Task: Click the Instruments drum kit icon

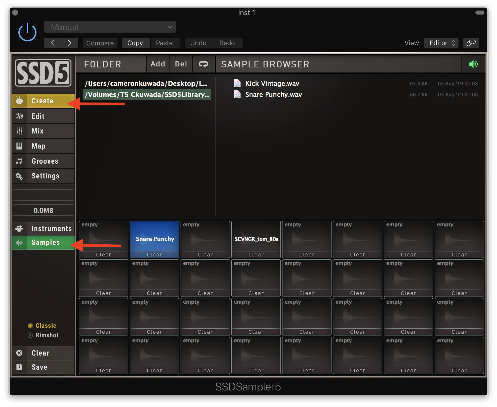Action: pos(19,229)
